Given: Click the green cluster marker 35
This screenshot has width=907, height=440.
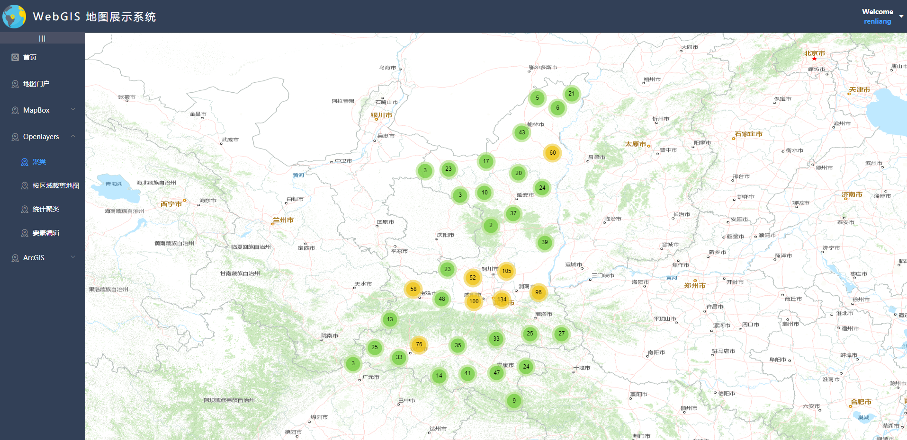Looking at the screenshot, I should pyautogui.click(x=458, y=345).
